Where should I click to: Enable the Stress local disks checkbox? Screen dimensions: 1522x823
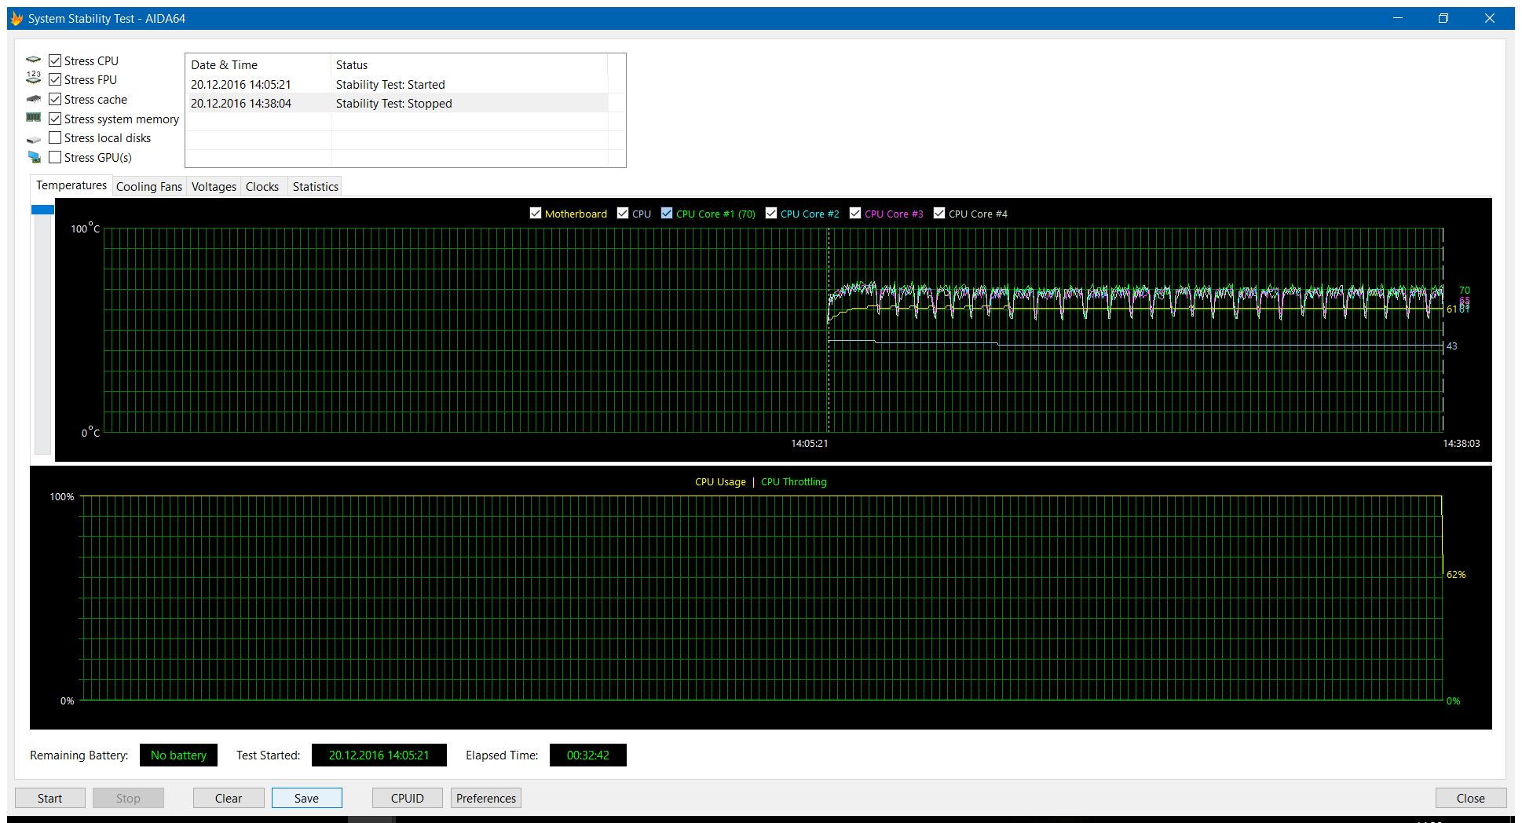pos(55,137)
